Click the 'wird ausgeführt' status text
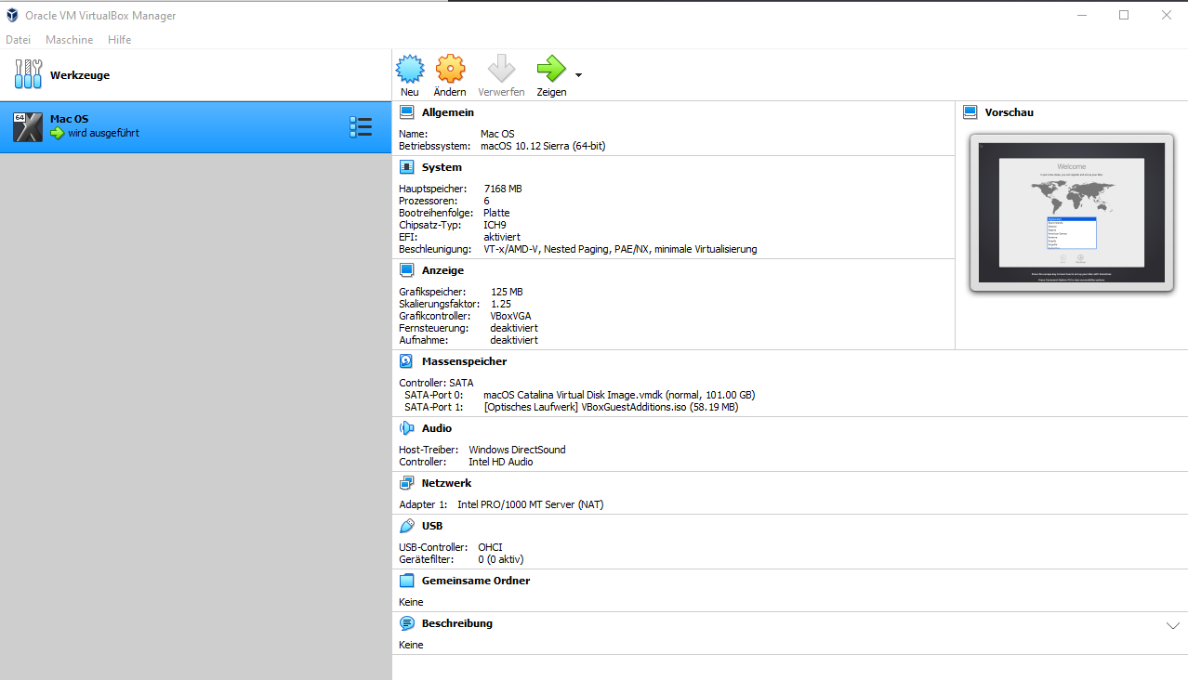 tap(103, 134)
